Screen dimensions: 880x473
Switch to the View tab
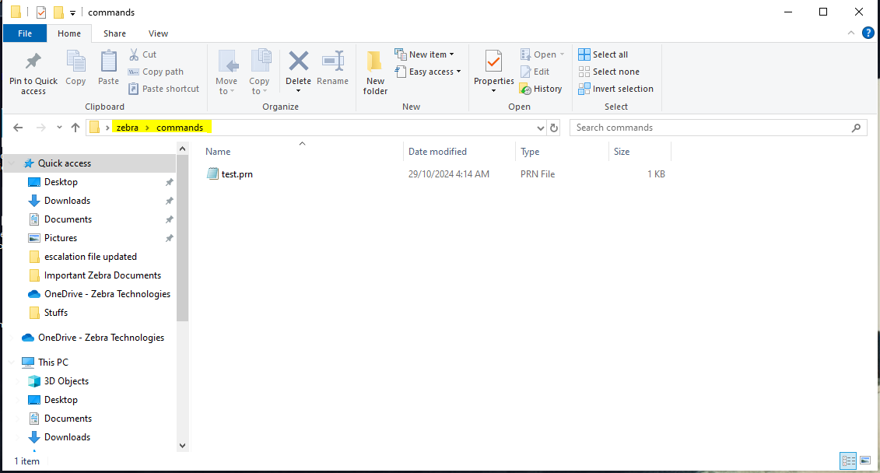click(158, 33)
